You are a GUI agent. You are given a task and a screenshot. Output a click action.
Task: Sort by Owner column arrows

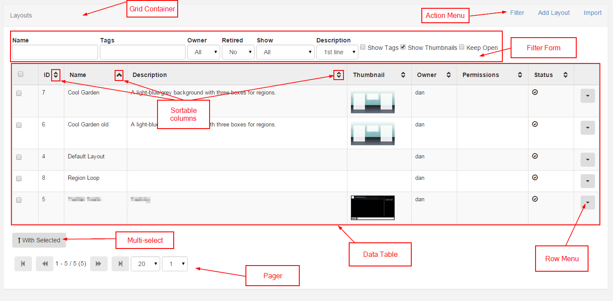pyautogui.click(x=448, y=75)
